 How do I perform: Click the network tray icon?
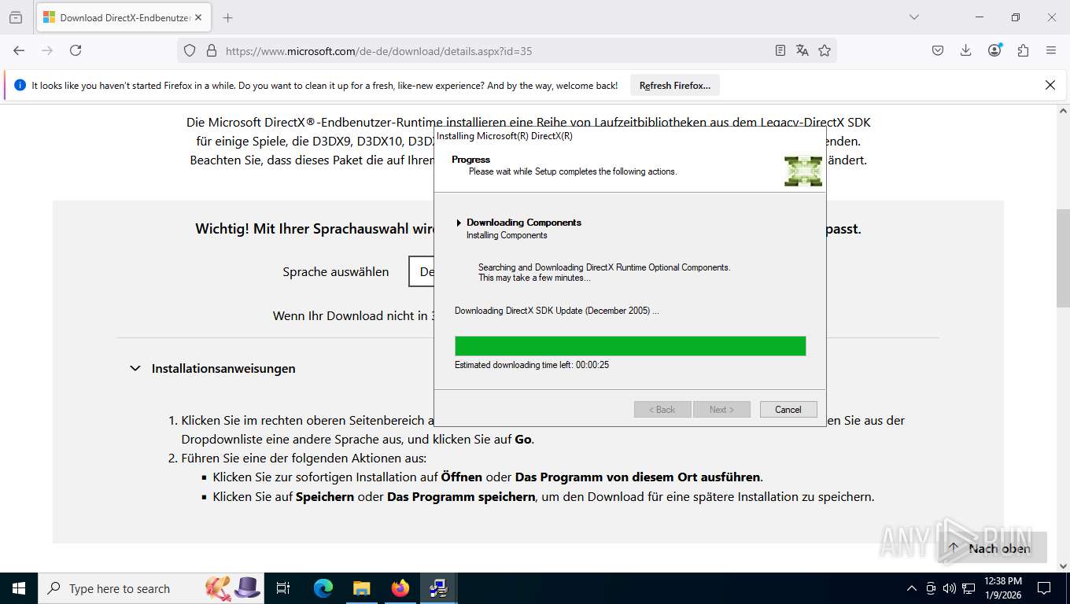click(969, 588)
